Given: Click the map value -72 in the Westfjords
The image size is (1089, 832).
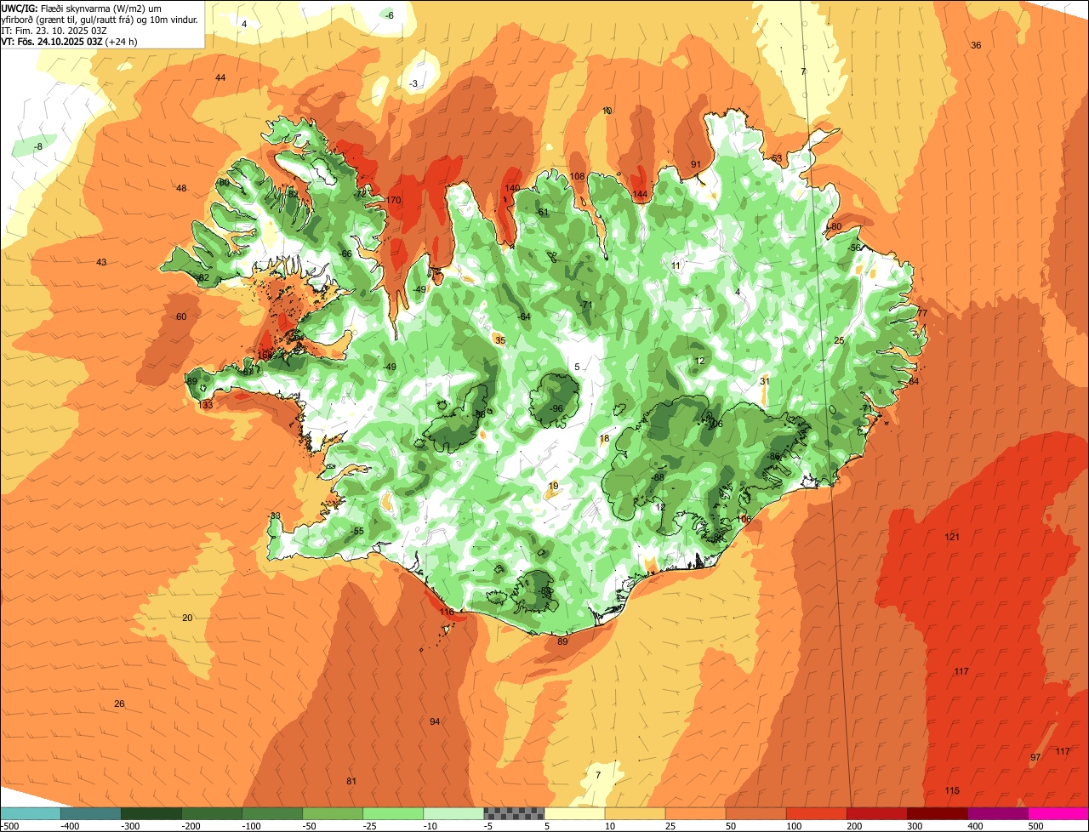Looking at the screenshot, I should pyautogui.click(x=361, y=194).
